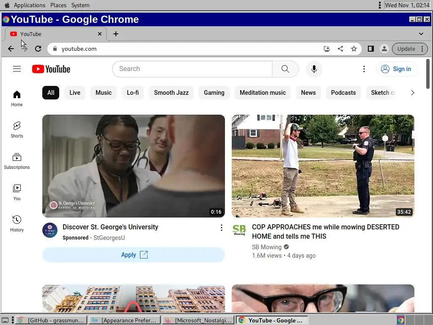The image size is (433, 325).
Task: Open COP APPROACHES me video title
Action: coord(326,231)
